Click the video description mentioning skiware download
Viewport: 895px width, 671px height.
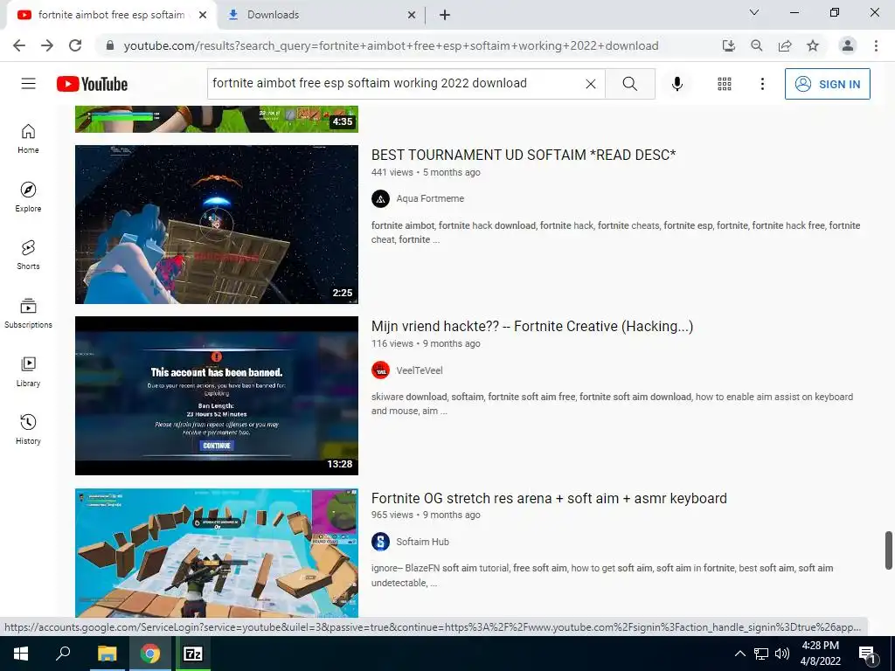tap(612, 404)
